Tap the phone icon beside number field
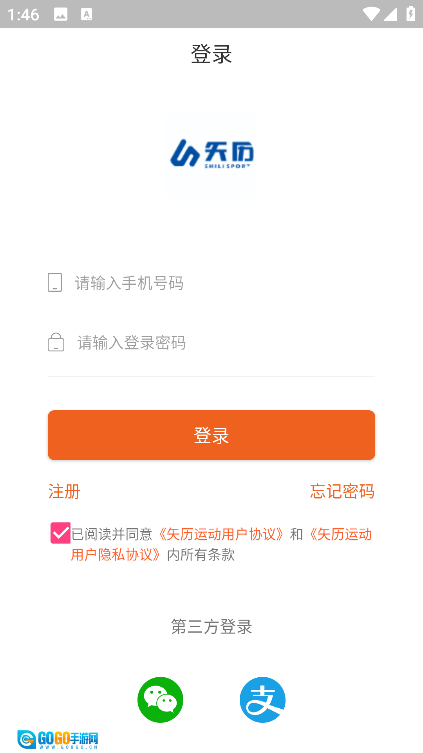The image size is (423, 753). (55, 282)
